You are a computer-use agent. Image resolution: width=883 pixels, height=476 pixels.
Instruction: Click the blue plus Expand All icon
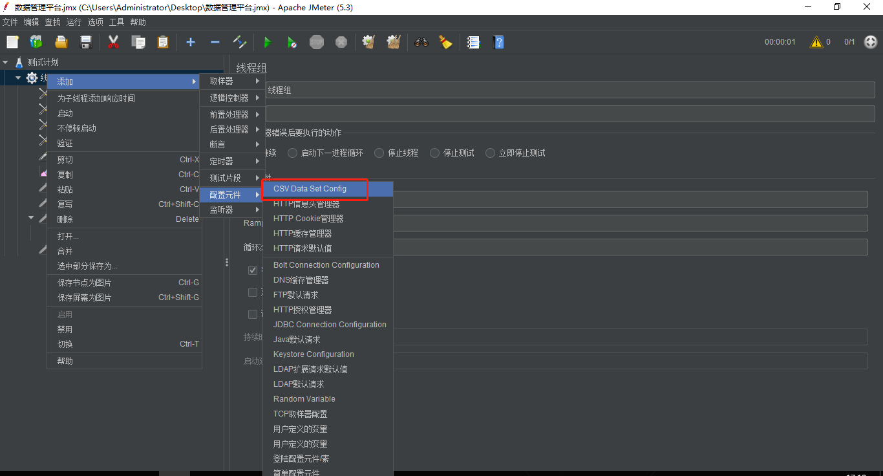click(x=191, y=42)
